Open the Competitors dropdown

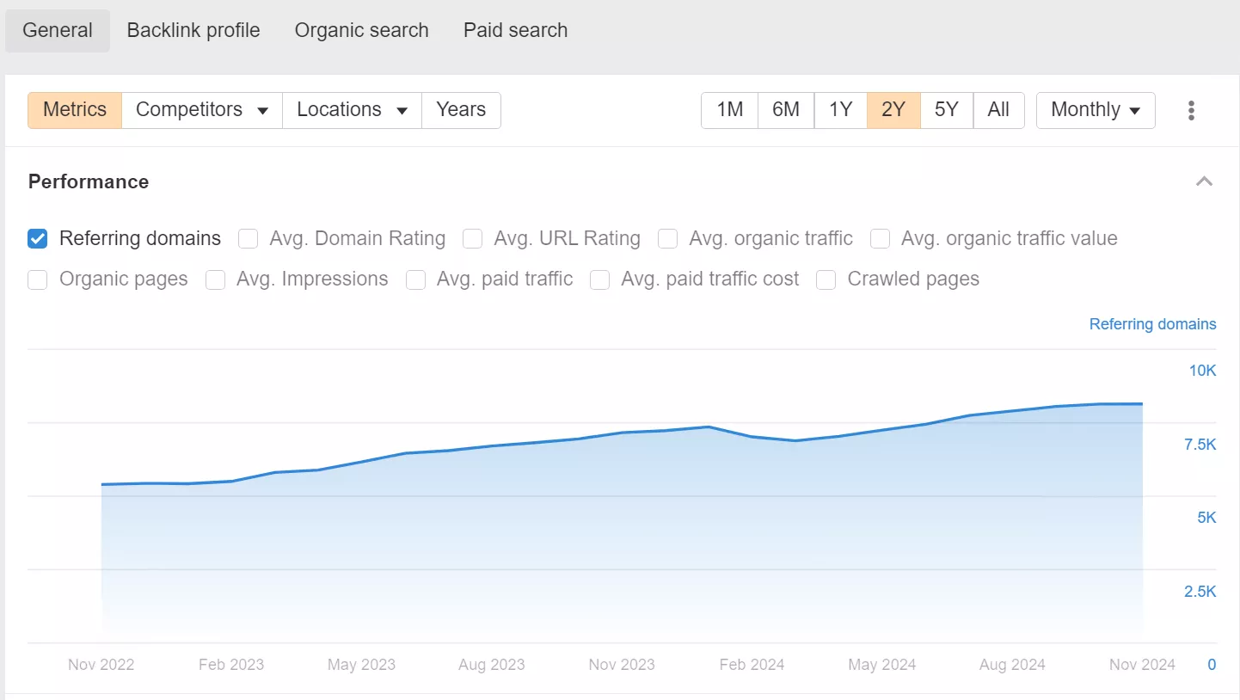tap(202, 110)
